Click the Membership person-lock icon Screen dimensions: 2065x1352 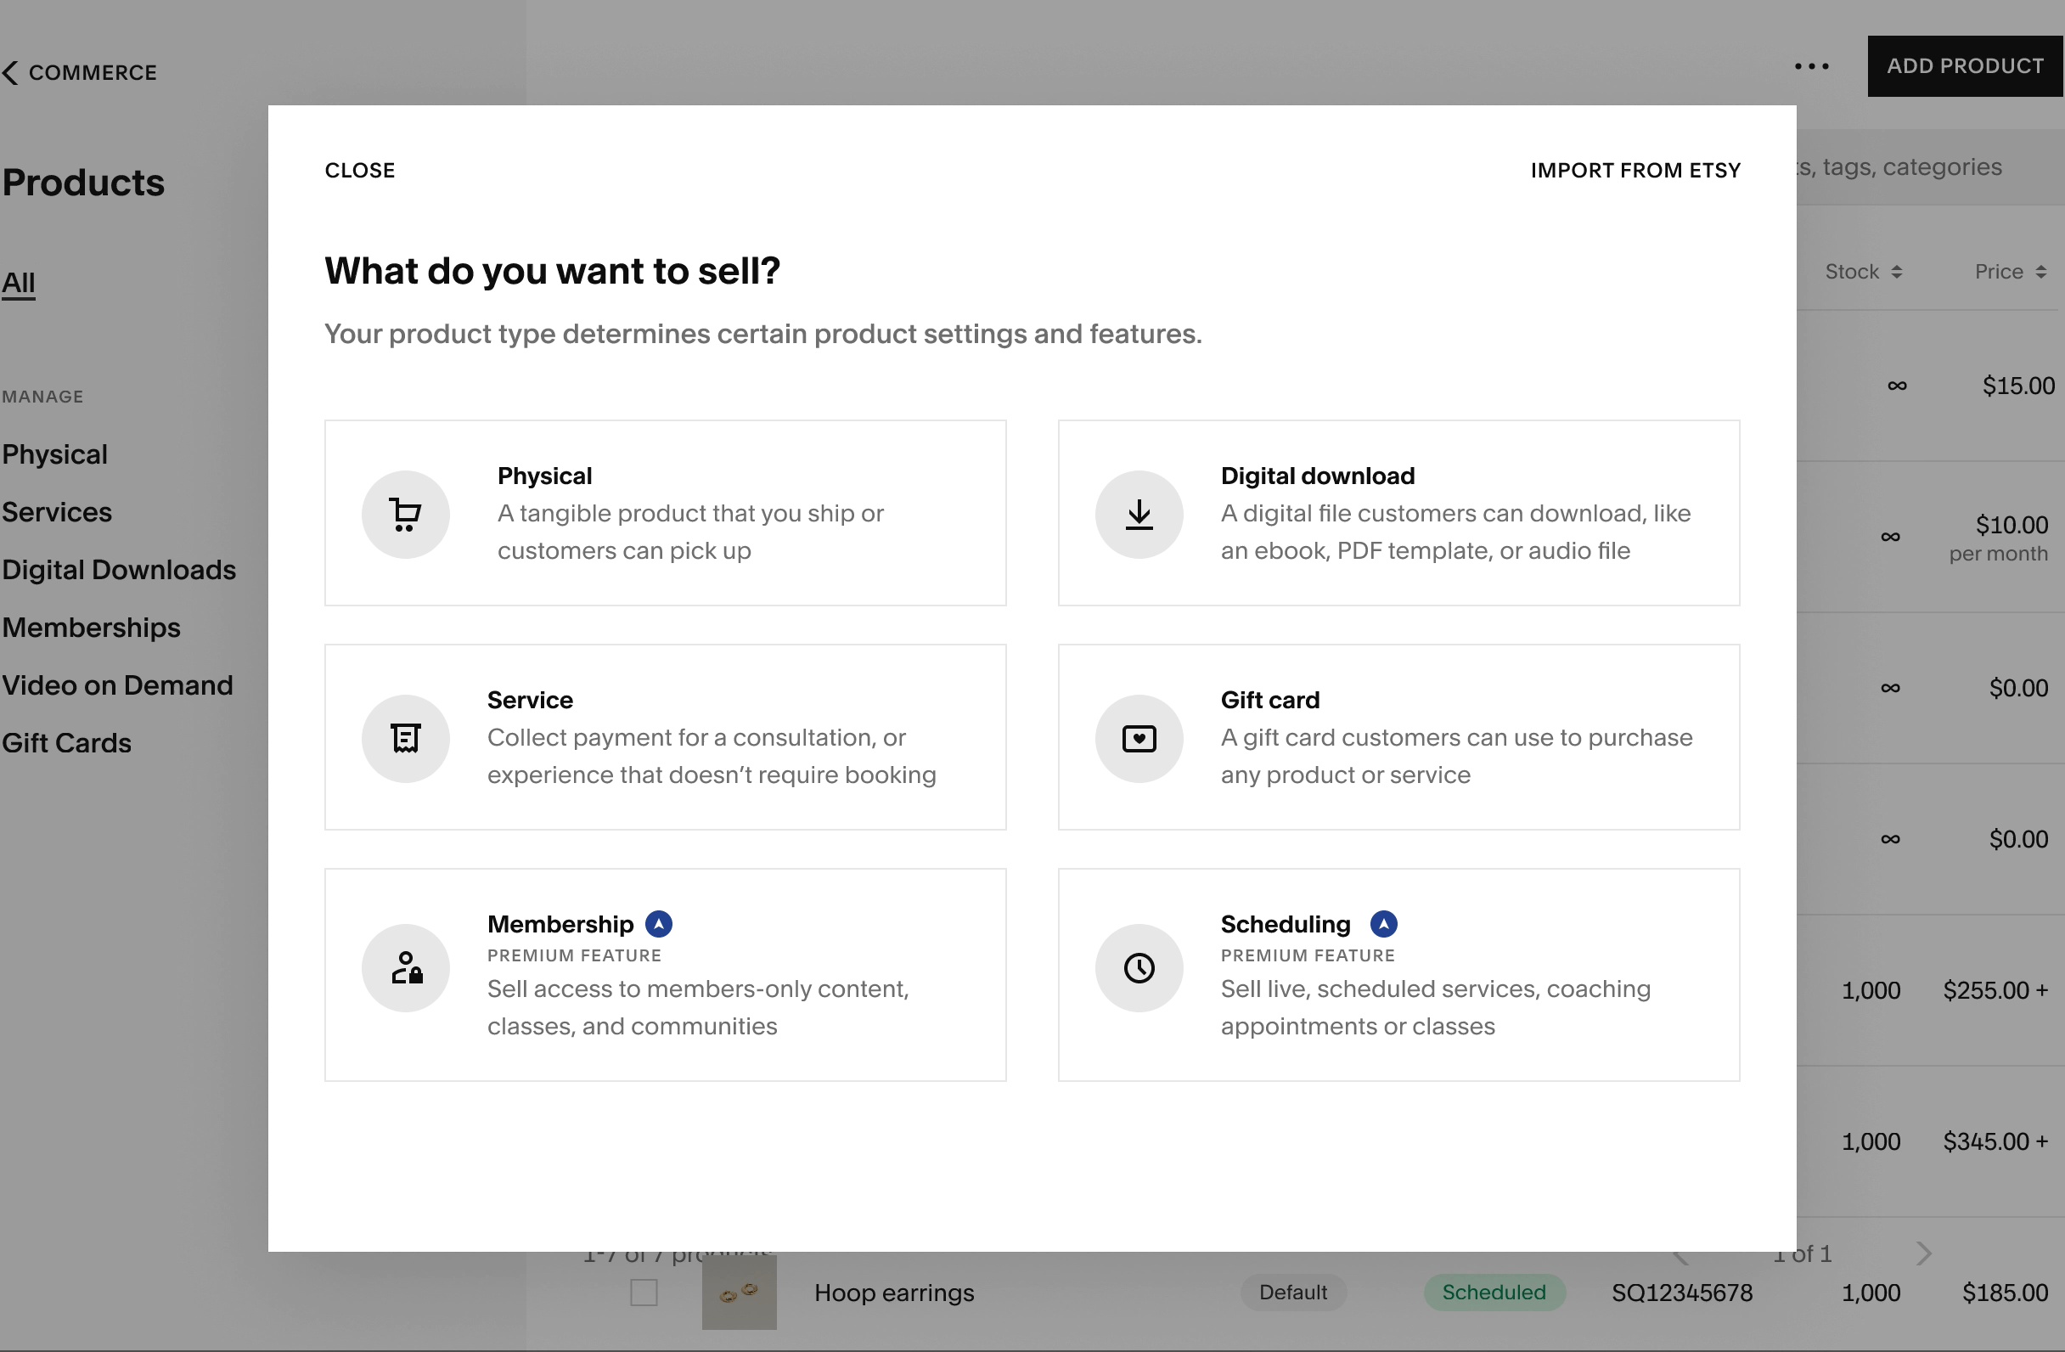click(x=405, y=967)
